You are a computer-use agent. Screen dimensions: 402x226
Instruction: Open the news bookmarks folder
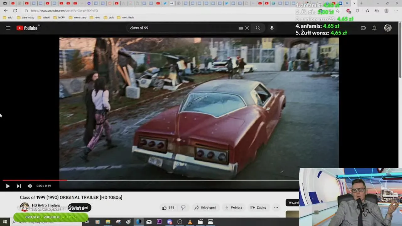(x=95, y=18)
